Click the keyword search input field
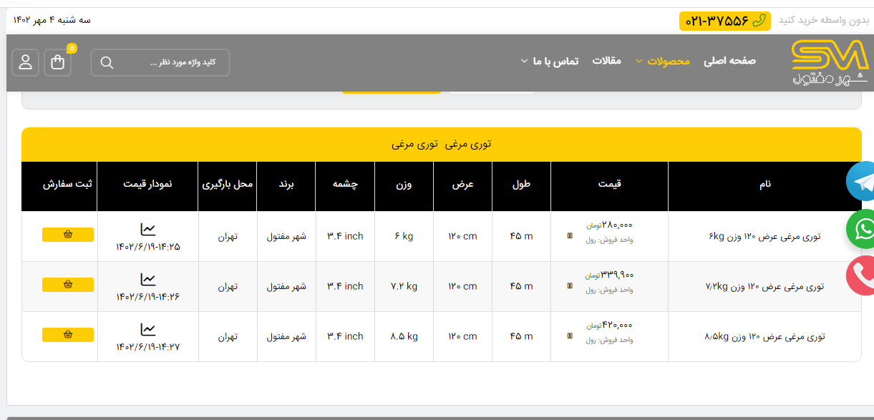874x420 pixels. tap(172, 62)
